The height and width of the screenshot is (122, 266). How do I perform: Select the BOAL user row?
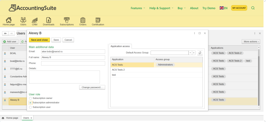tap(15, 55)
